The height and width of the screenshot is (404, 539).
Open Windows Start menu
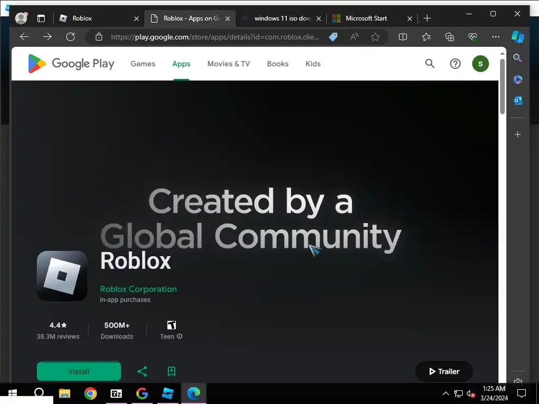(13, 393)
